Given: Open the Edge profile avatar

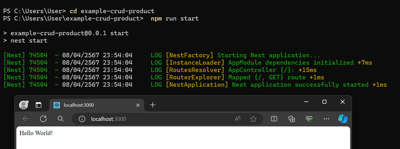Looking at the screenshot, I should tap(24, 105).
